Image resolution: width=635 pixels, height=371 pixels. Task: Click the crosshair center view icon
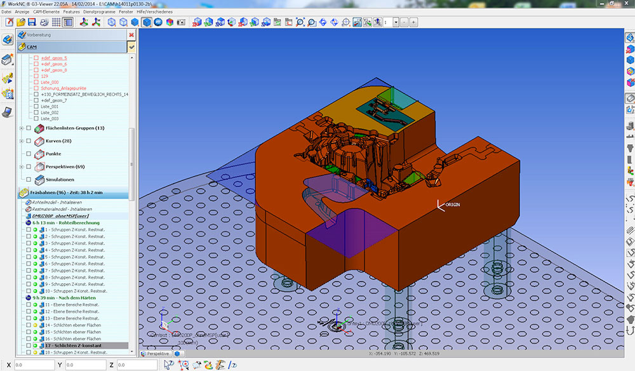tap(346, 22)
